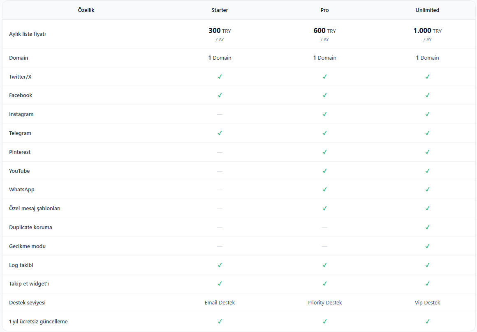Image resolution: width=477 pixels, height=332 pixels.
Task: Click Özel mesaj şablonları checkmark under Unlimited
Action: pyautogui.click(x=427, y=208)
